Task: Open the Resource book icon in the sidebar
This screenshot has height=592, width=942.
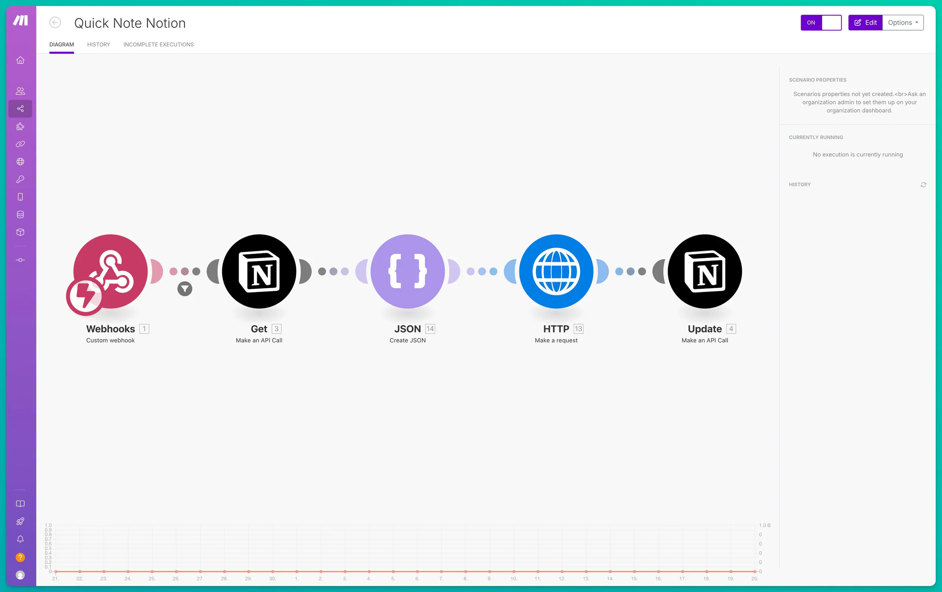Action: (20, 504)
